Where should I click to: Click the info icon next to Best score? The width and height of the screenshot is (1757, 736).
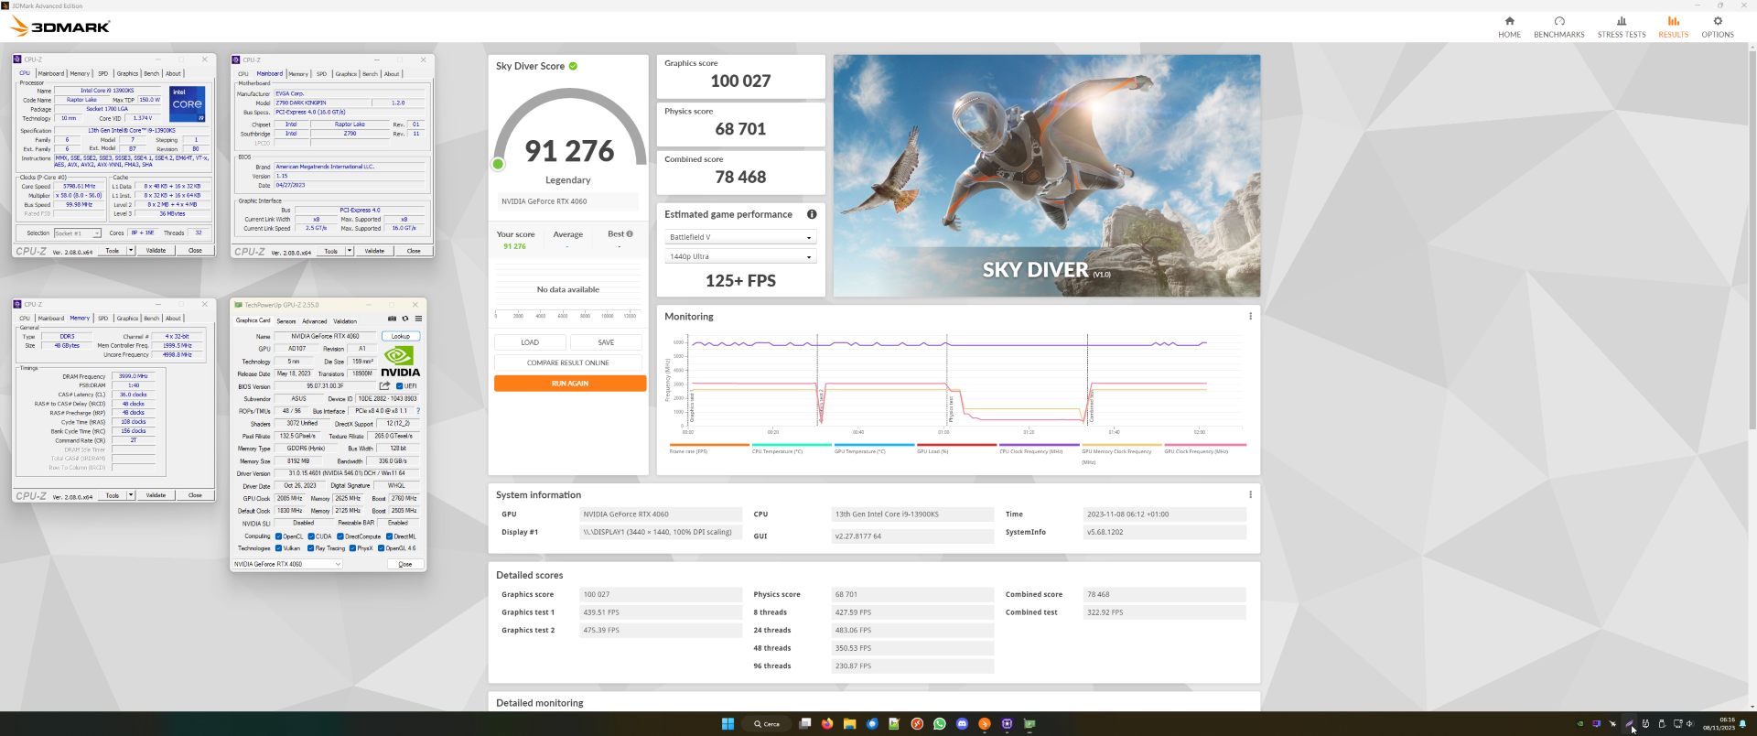tap(630, 233)
